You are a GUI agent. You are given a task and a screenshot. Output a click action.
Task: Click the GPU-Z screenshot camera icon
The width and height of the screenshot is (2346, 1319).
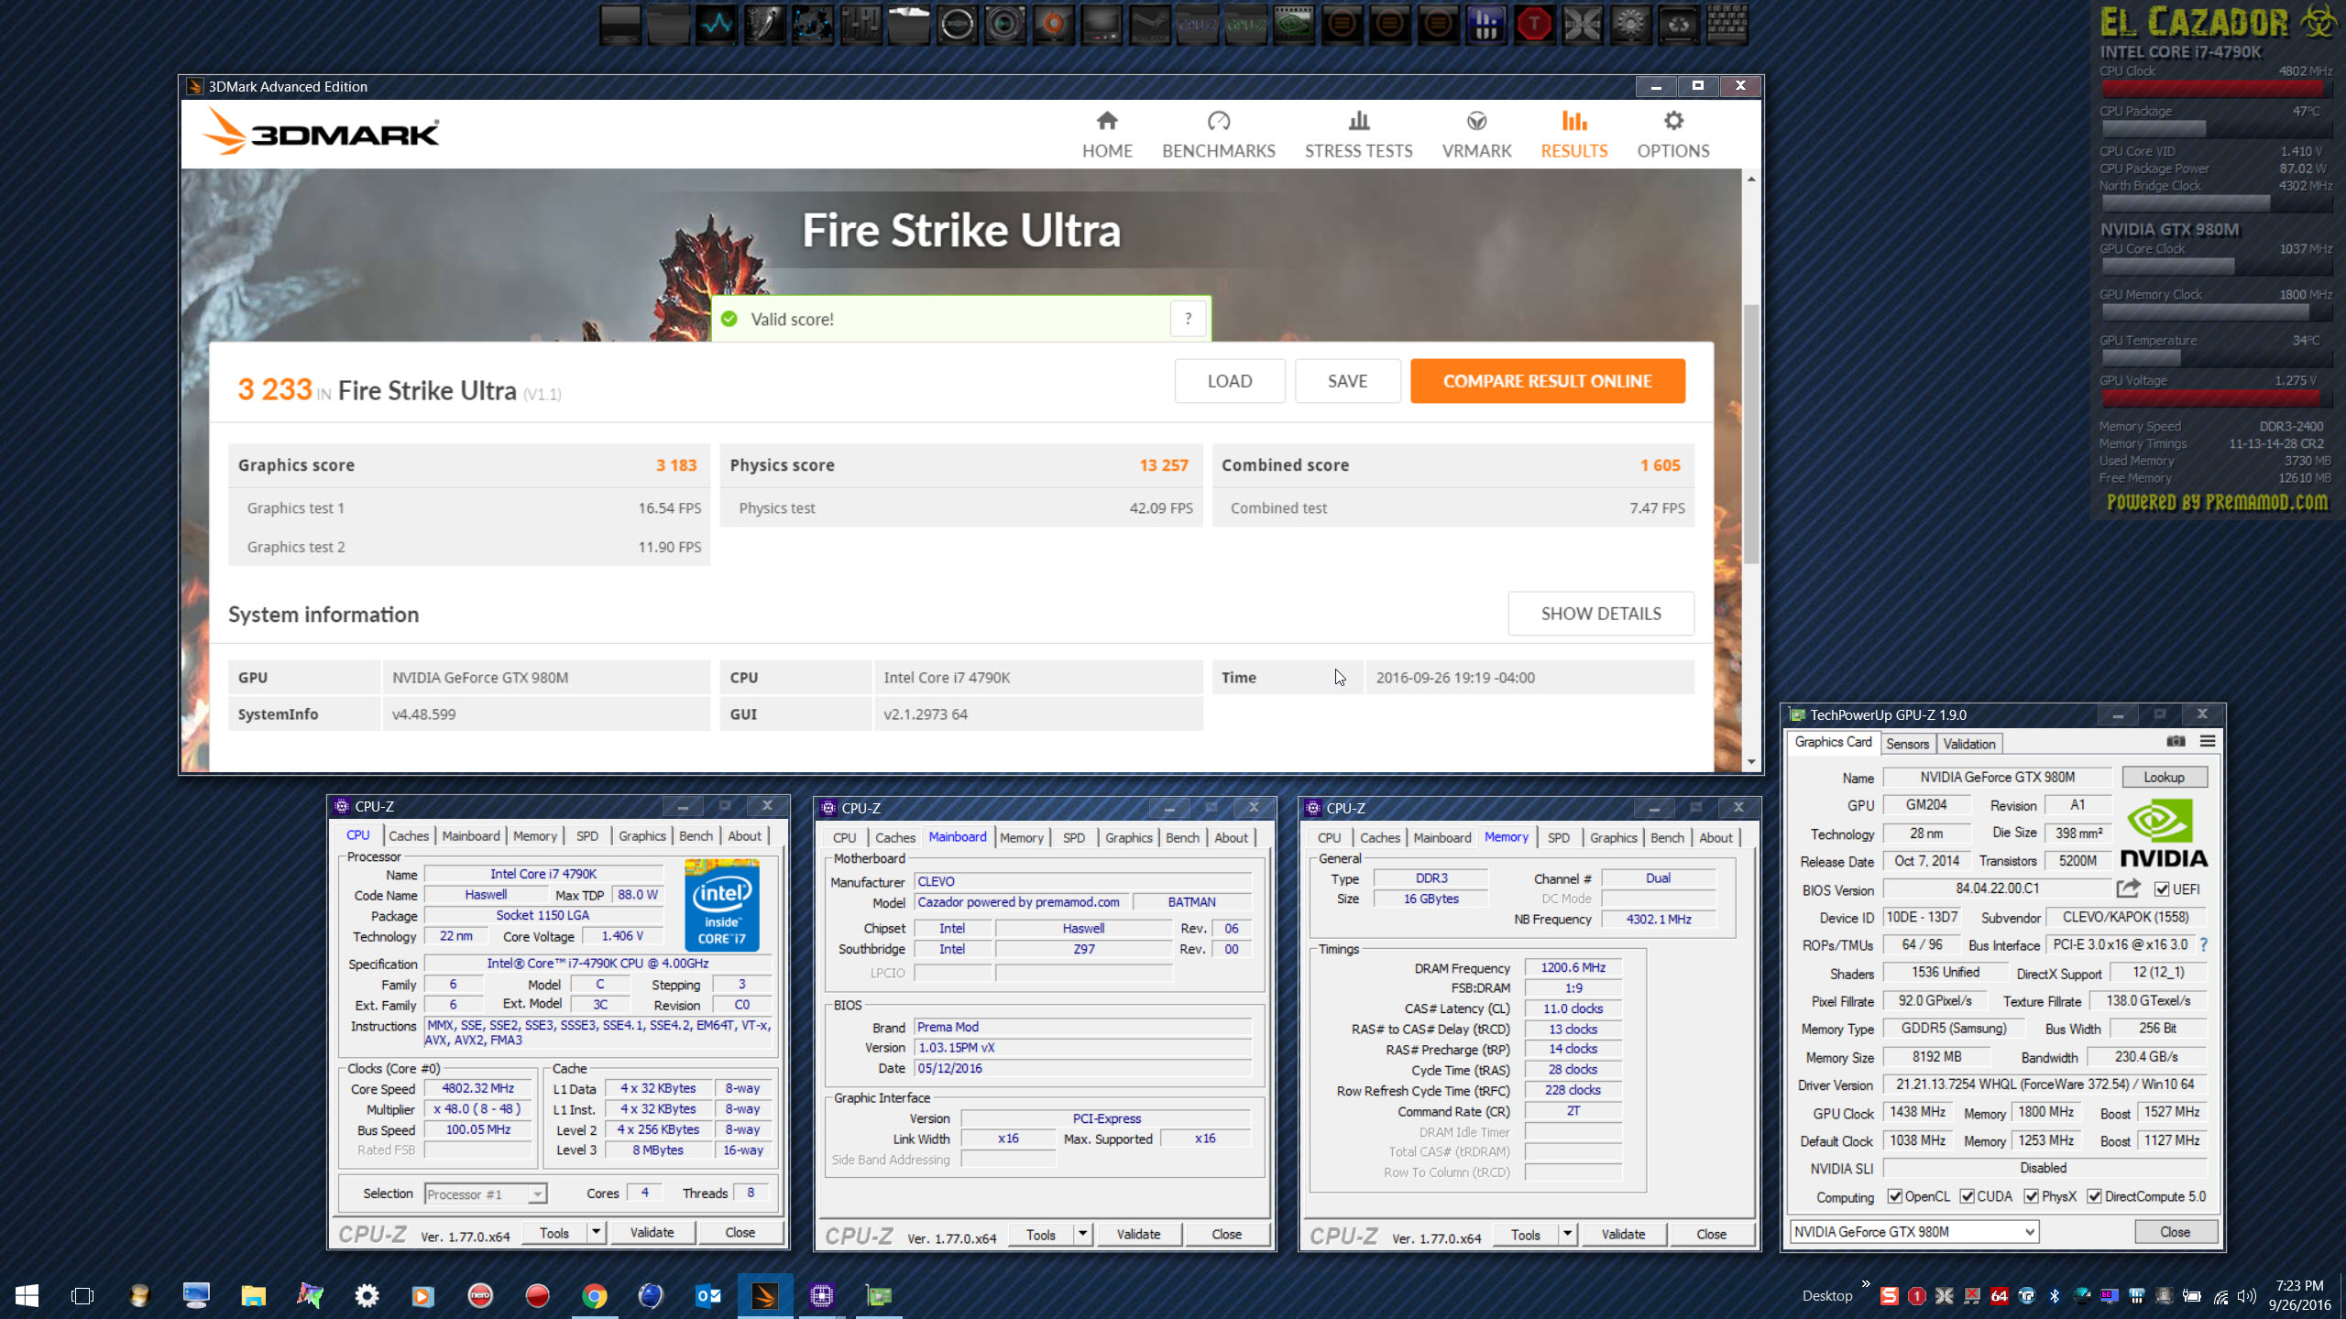point(2176,741)
